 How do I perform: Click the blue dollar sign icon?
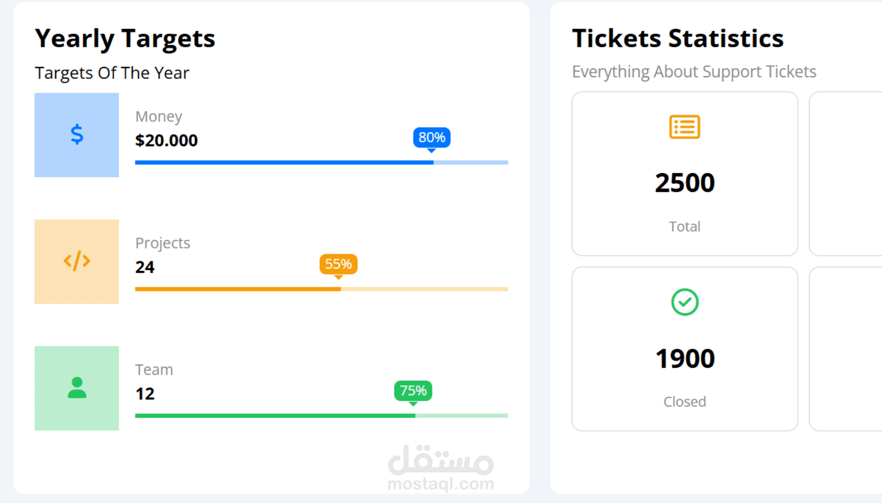[77, 135]
